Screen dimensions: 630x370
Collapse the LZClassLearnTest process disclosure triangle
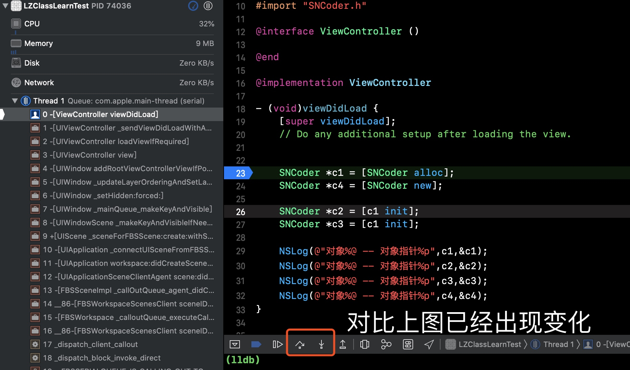tap(5, 5)
